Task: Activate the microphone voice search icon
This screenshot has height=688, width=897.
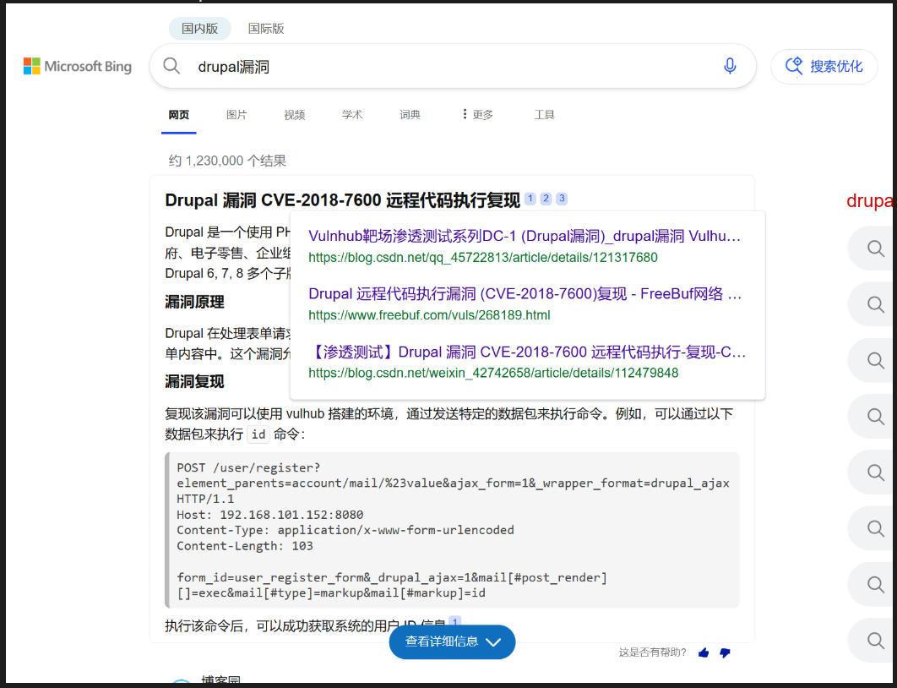Action: coord(730,67)
